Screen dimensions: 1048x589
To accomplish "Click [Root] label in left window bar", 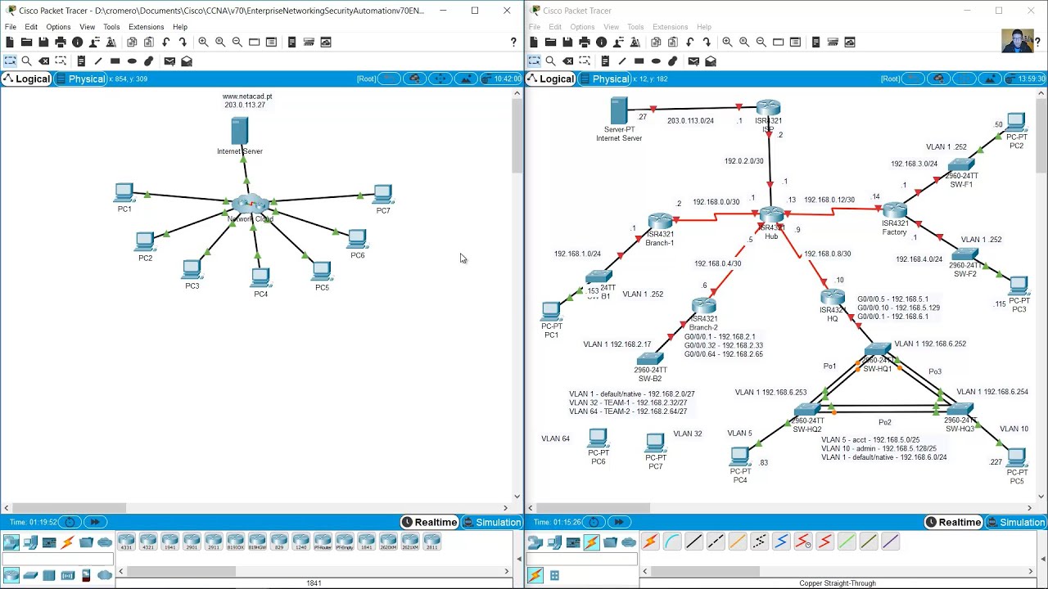I will 366,79.
